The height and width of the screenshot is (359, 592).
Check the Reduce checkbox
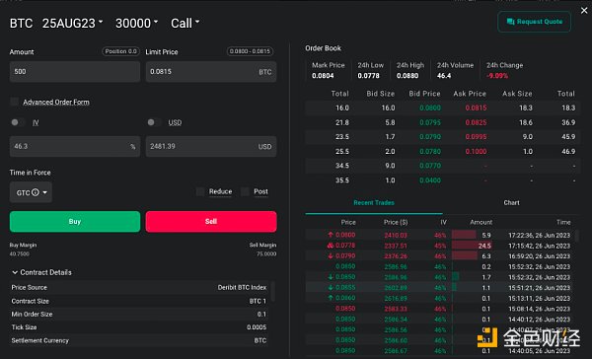point(200,191)
